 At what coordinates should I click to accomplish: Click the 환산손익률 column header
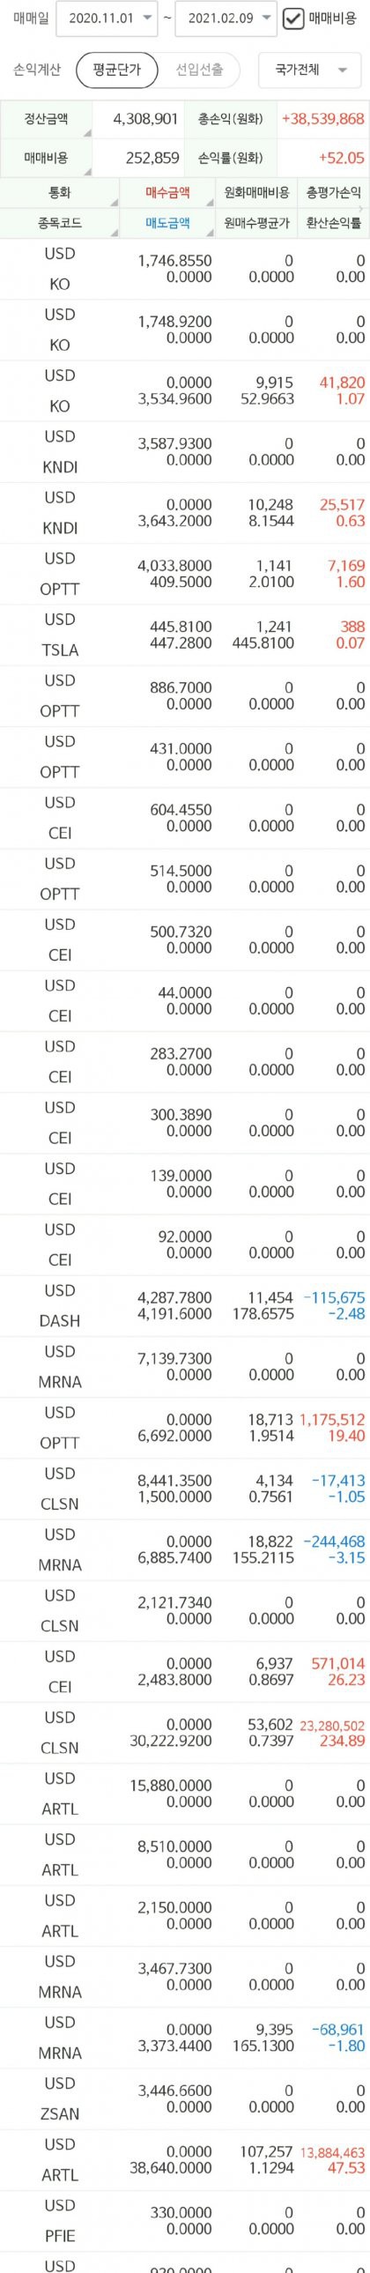[334, 223]
